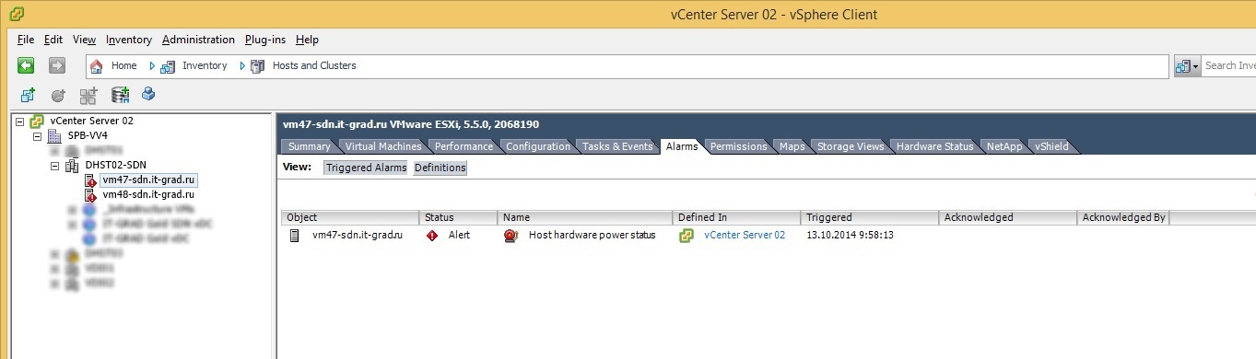Switch to the Storage Views tab

point(851,146)
